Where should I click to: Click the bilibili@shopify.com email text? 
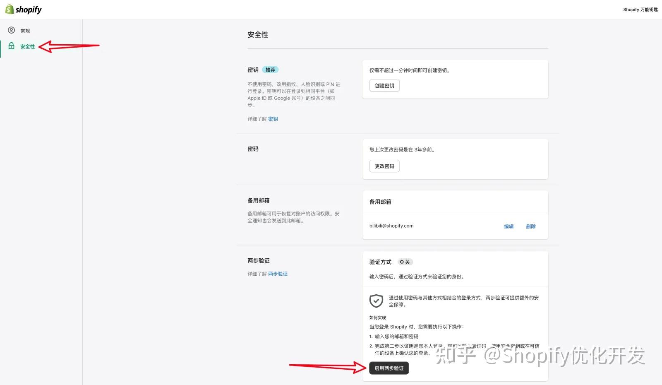click(x=391, y=226)
